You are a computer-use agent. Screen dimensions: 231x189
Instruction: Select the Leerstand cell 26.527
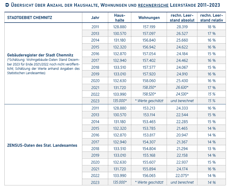[x=182, y=34]
